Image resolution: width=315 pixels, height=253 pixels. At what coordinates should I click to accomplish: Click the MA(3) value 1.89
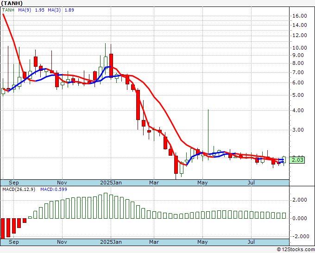[x=69, y=10]
